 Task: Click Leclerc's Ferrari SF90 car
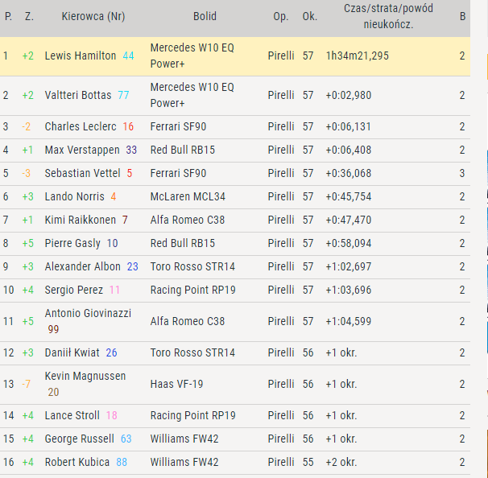(178, 126)
